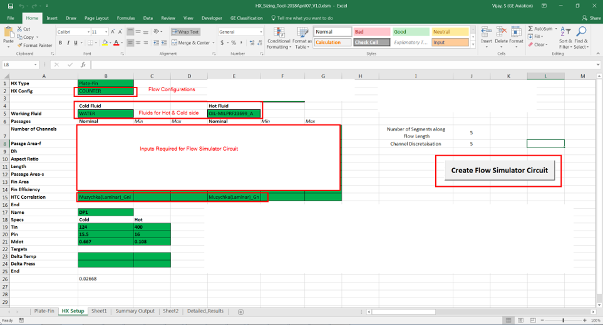
Task: Click the fill color bucket icon
Action: (x=105, y=43)
